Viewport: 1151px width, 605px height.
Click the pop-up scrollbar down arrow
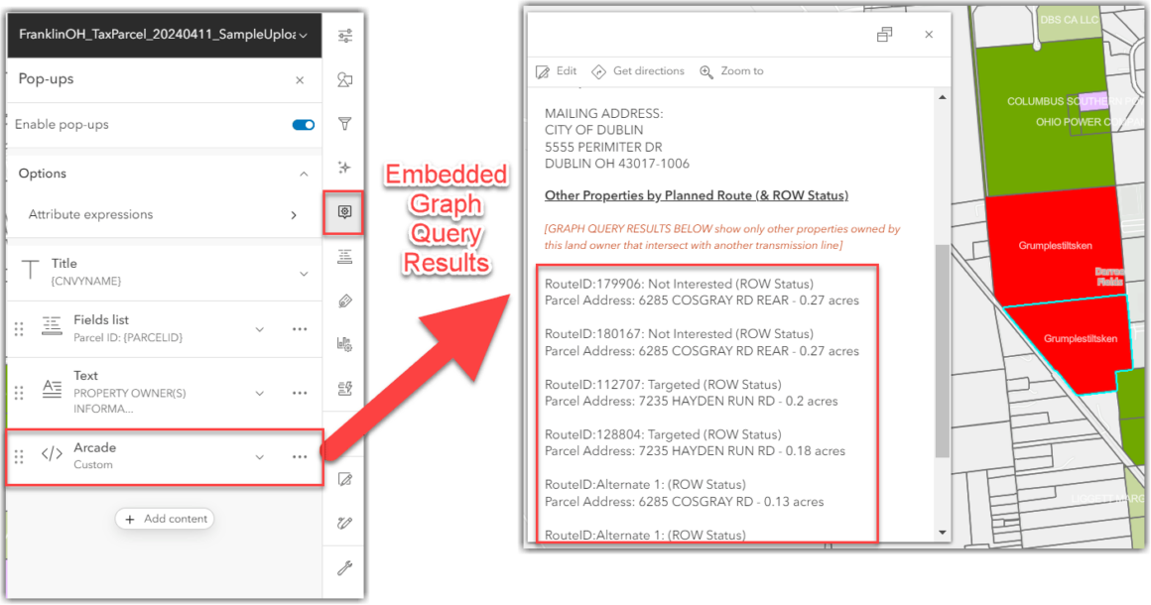point(943,534)
